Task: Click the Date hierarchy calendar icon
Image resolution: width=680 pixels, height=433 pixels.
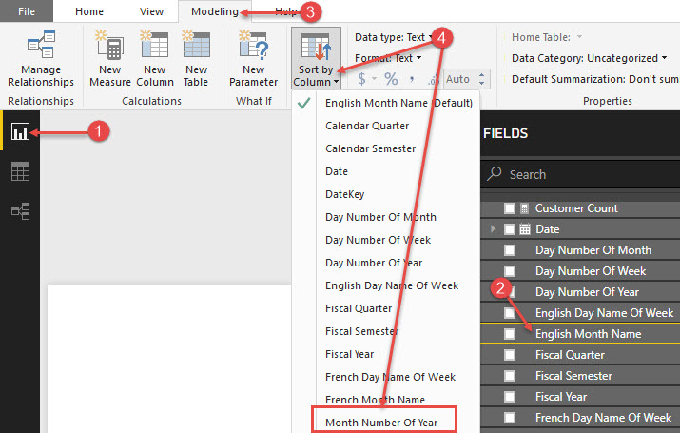Action: [x=525, y=229]
